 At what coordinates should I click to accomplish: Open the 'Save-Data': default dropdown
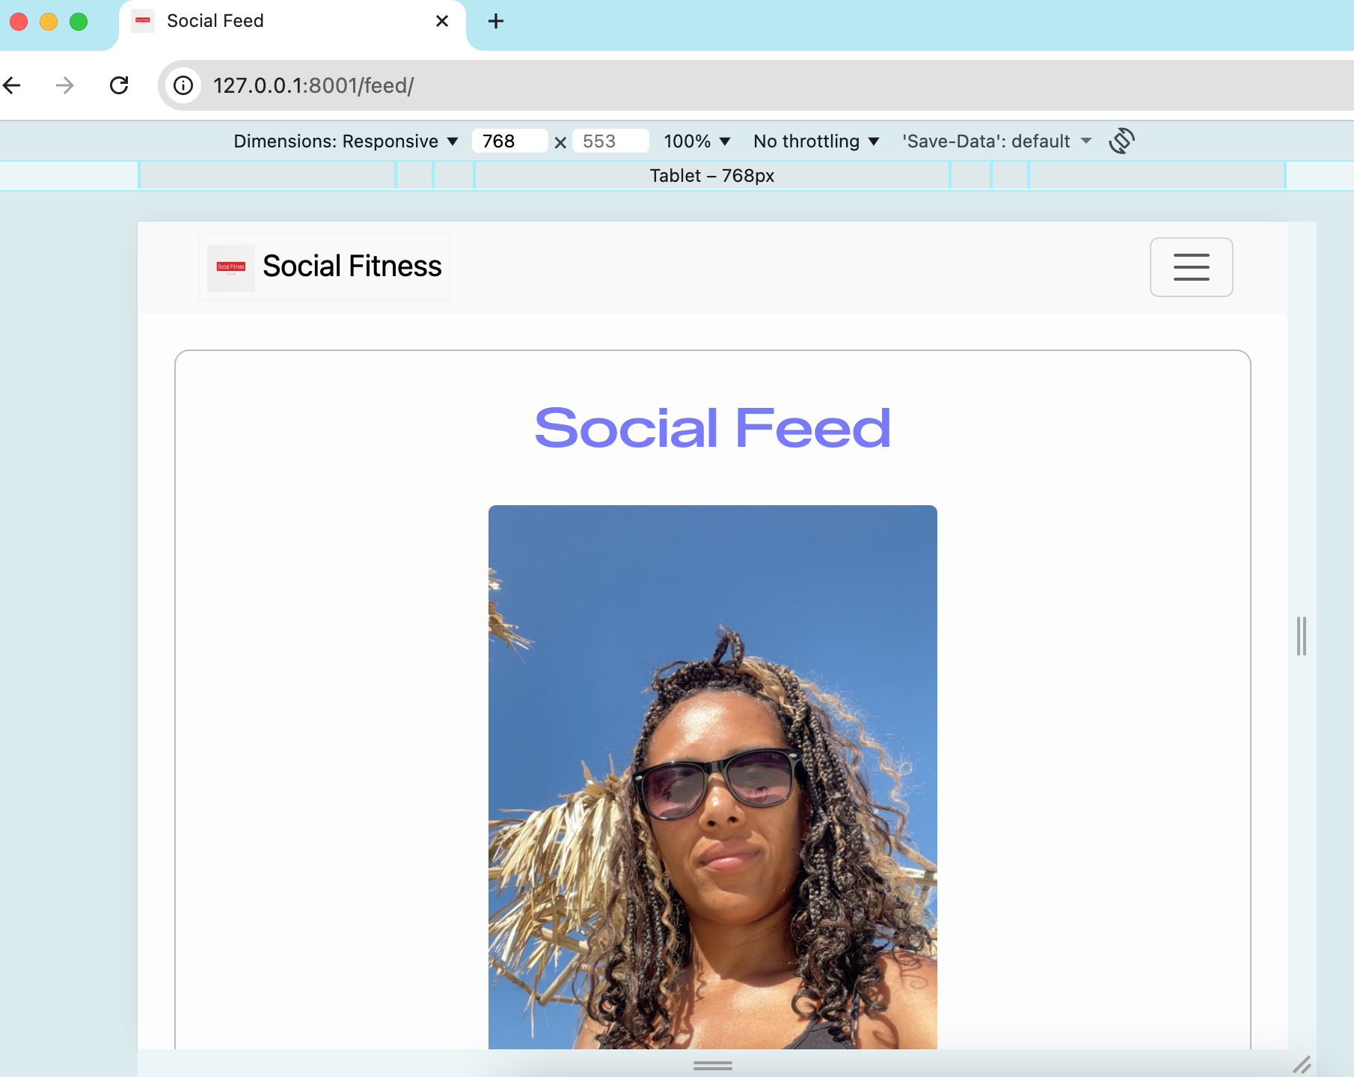coord(995,141)
